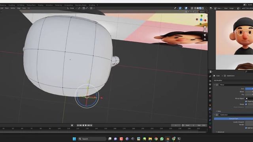Image resolution: width=253 pixels, height=142 pixels.
Task: Open the Physics properties tab
Action: 210,116
